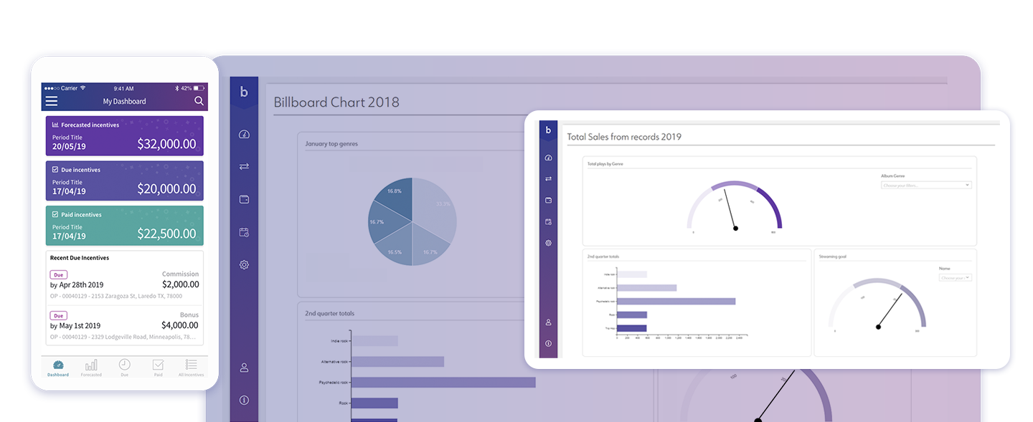Viewport: 1033px width, 422px height.
Task: Open the calendar icon in Total Sales sidebar
Action: click(x=548, y=221)
